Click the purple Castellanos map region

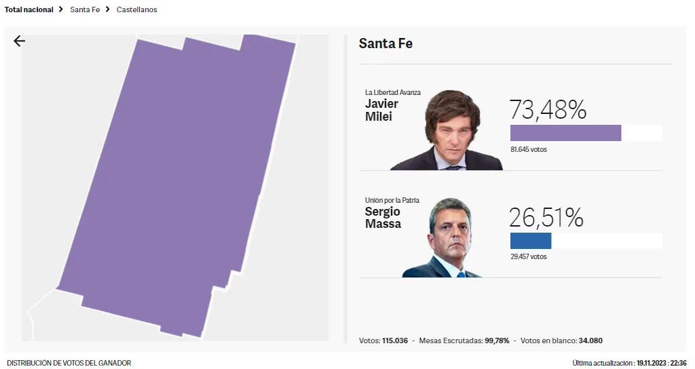pyautogui.click(x=176, y=183)
